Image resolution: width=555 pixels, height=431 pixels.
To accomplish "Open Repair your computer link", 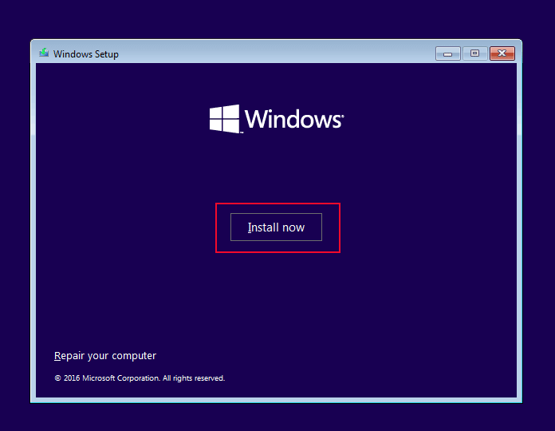I will [104, 355].
